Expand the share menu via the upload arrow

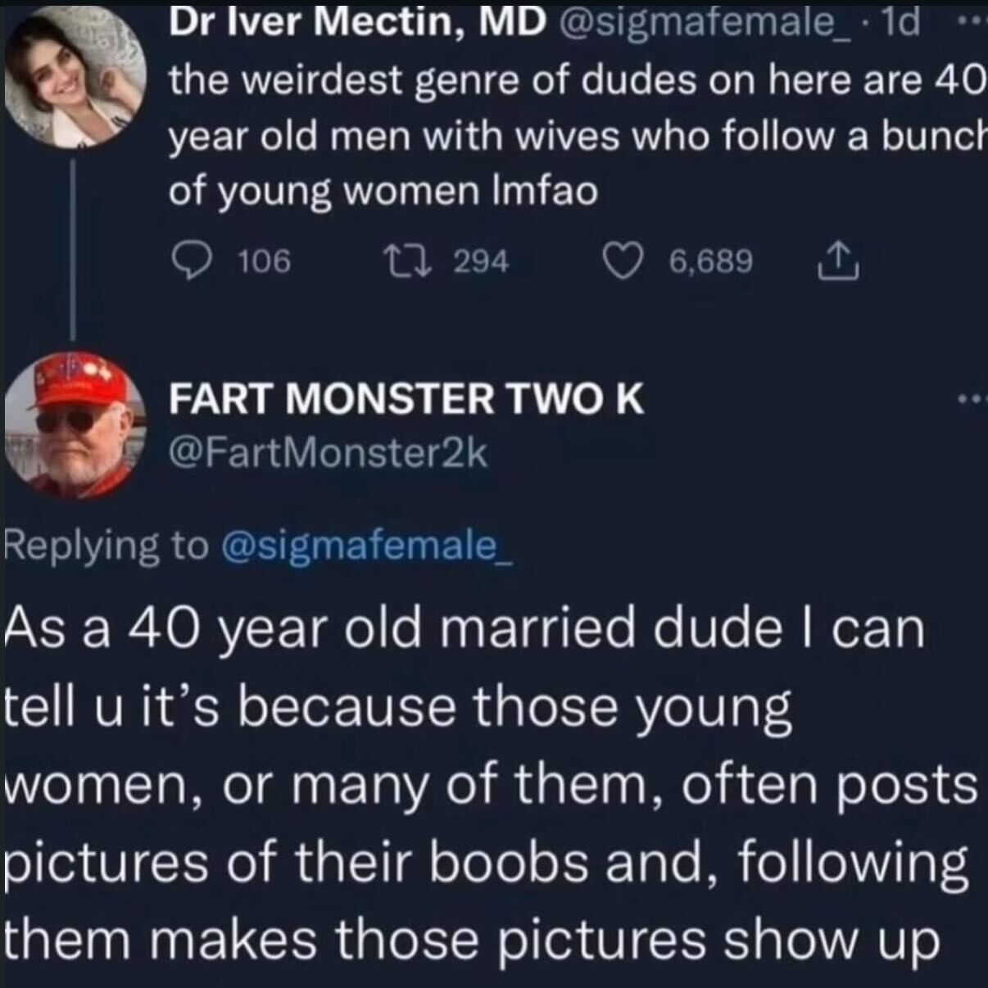838,261
